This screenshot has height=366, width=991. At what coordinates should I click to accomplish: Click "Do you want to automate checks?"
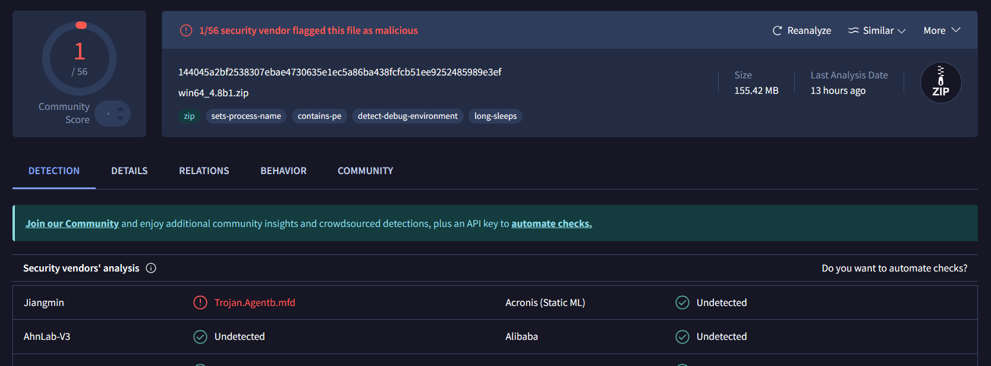pos(894,268)
